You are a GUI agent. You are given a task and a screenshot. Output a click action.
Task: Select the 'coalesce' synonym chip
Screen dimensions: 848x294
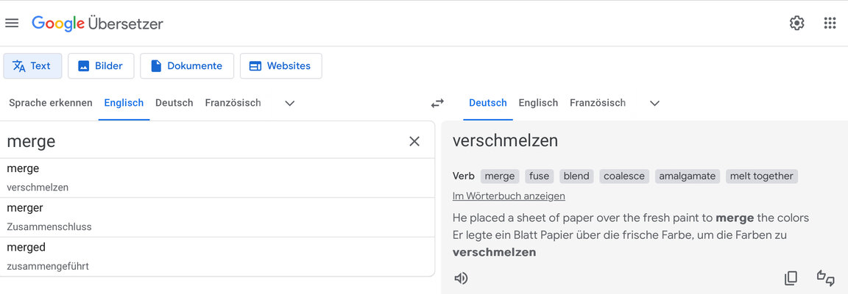pyautogui.click(x=624, y=176)
